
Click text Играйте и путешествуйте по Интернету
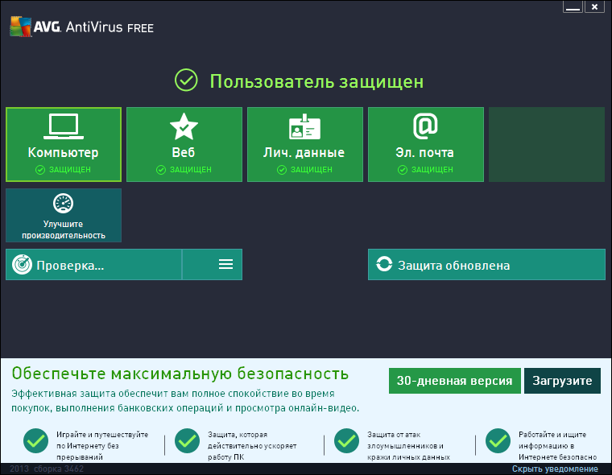(102, 445)
